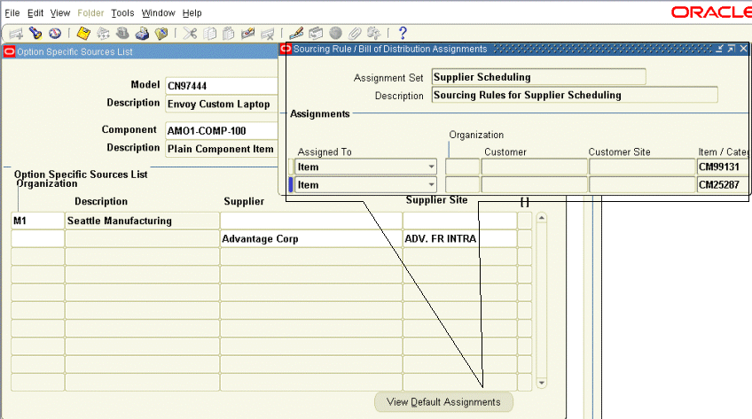The height and width of the screenshot is (419, 752).
Task: Click the Folder Tools icon
Action: pos(373,33)
